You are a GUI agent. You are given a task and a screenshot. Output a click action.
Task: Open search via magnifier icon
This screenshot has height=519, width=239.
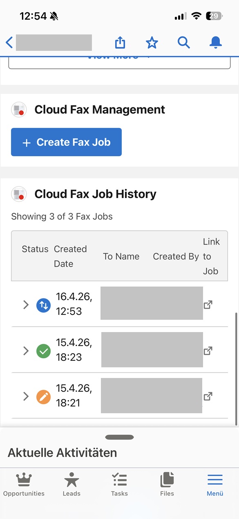click(x=183, y=42)
